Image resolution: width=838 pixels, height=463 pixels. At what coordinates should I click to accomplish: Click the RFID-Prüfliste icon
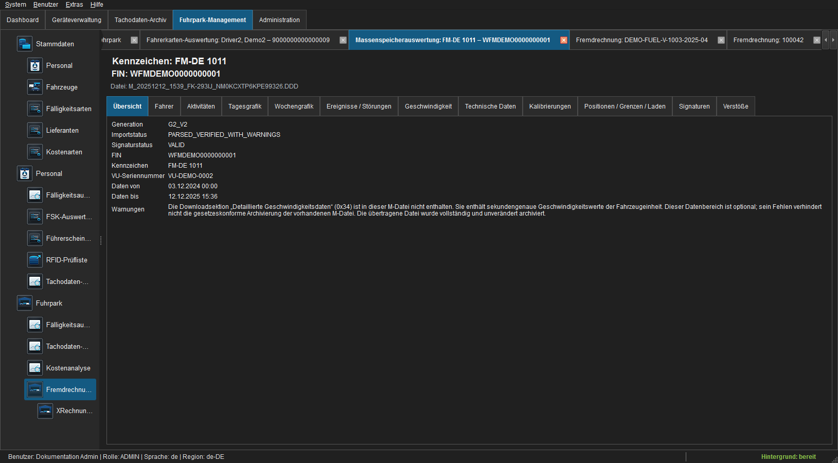point(35,260)
